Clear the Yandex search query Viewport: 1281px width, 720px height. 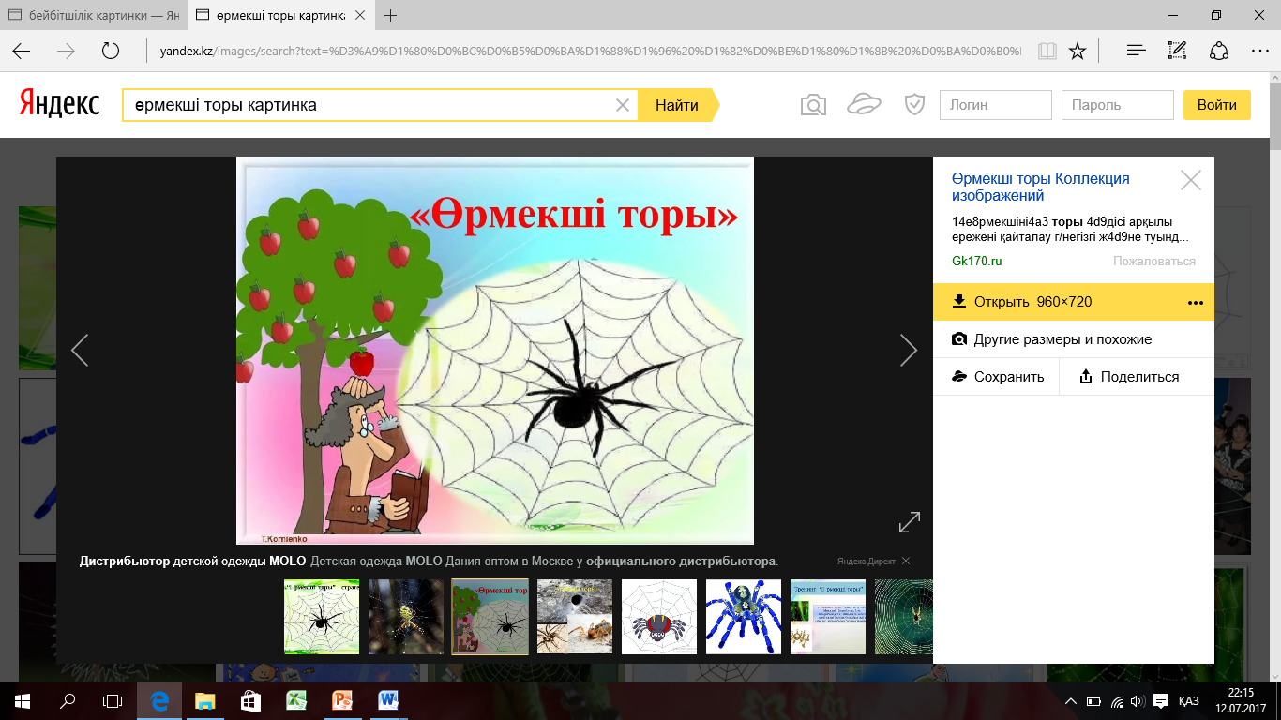click(x=622, y=105)
